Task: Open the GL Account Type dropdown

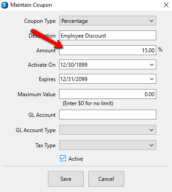Action: click(x=107, y=130)
